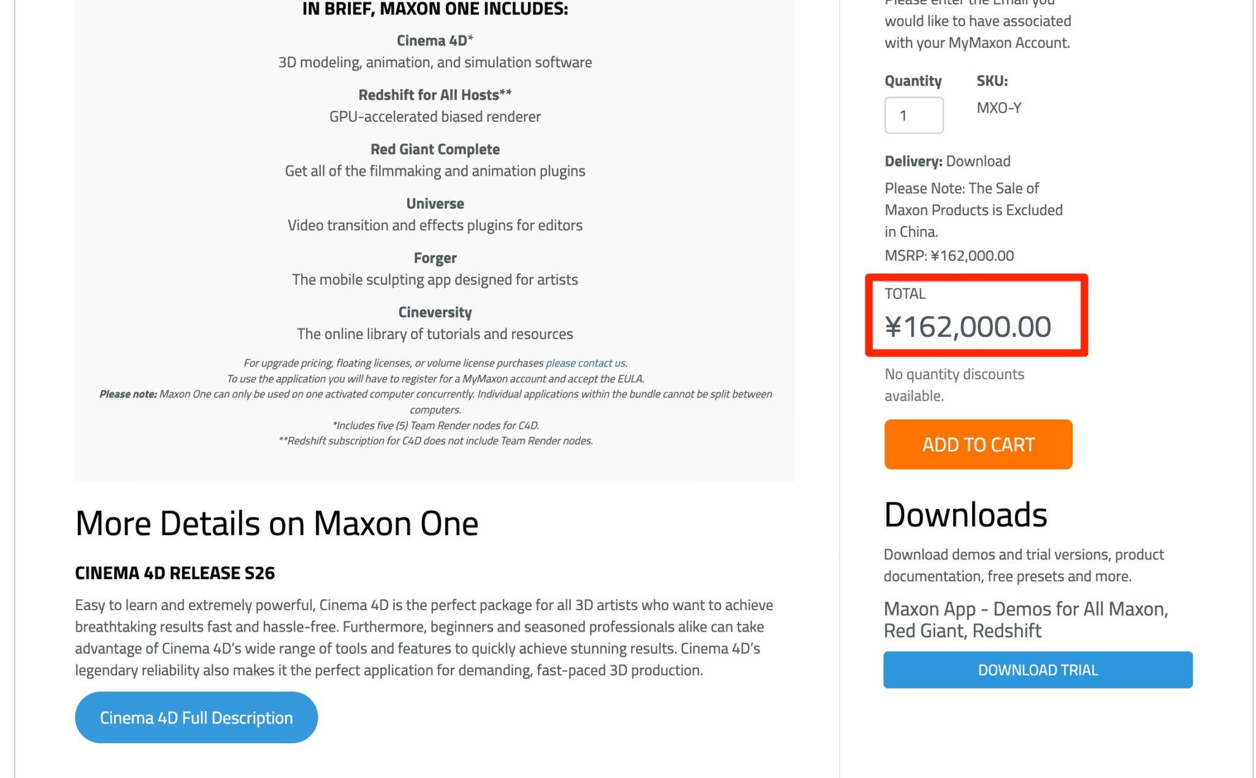Click the DOWNLOAD TRIAL button
This screenshot has height=778, width=1256.
1036,670
